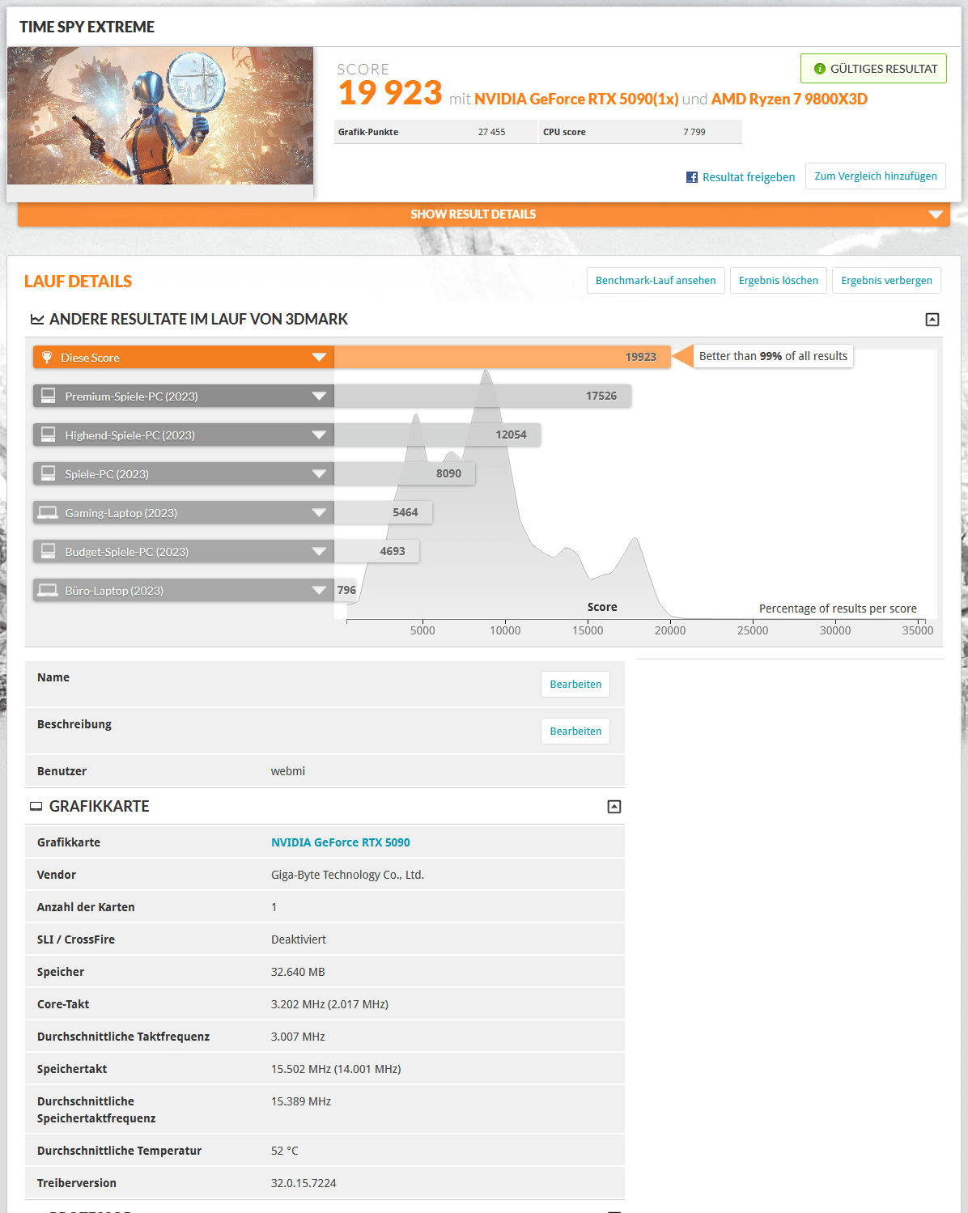
Task: Click Resultat freigeben link
Action: coord(749,177)
